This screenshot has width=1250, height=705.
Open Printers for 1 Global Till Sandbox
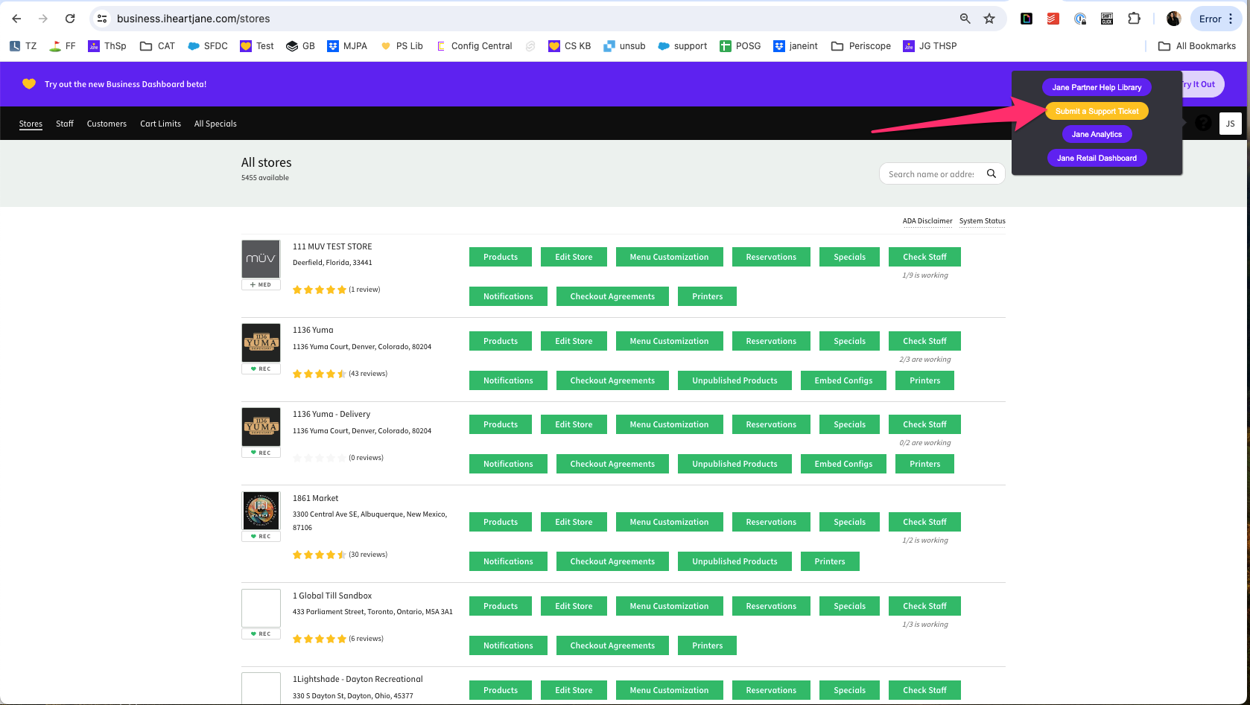click(x=707, y=645)
